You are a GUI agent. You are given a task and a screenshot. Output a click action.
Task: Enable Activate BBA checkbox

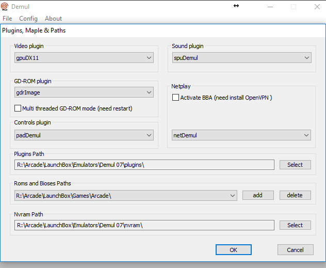pos(175,98)
